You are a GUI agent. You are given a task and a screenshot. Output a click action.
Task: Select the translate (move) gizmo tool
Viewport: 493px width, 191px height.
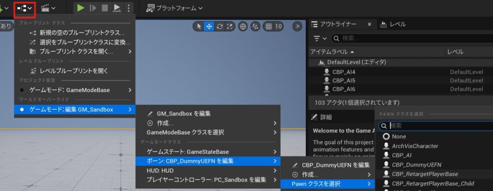tap(209, 27)
